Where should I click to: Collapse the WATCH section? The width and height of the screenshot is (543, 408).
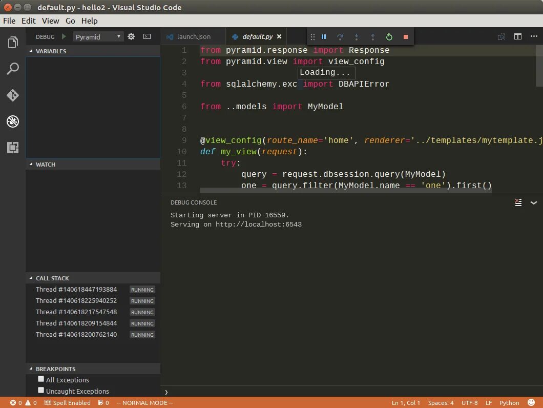click(x=93, y=165)
